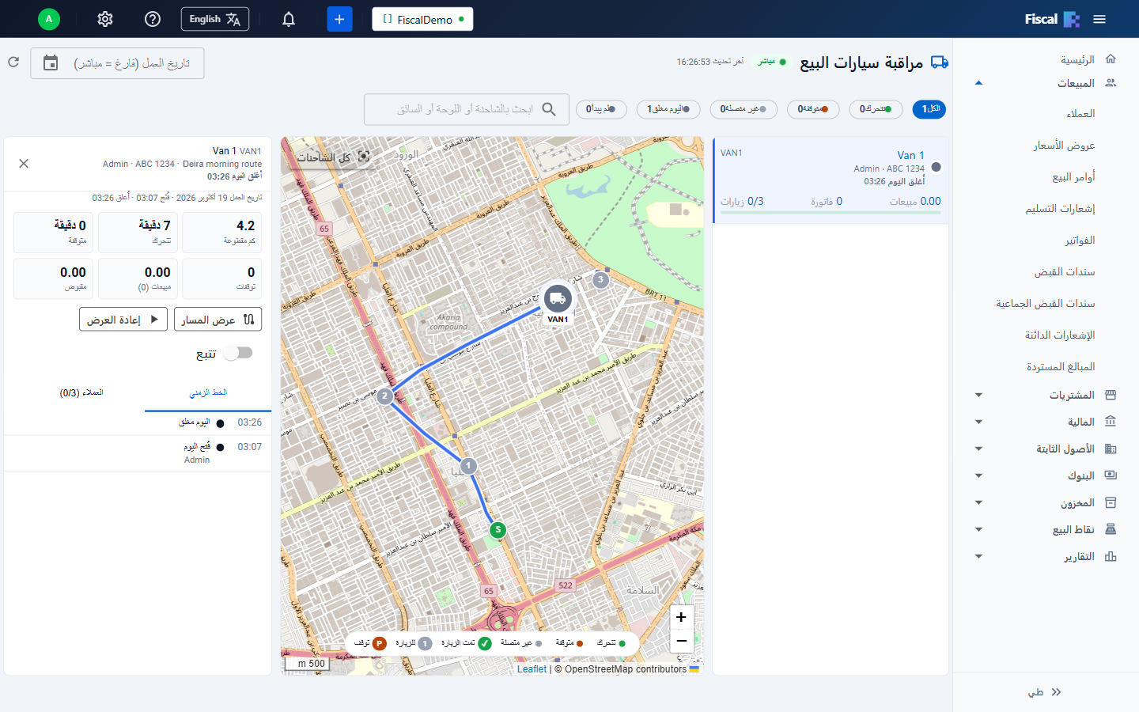Expand the الأصول الثابتة sidebar section
The image size is (1139, 712).
click(x=1046, y=449)
